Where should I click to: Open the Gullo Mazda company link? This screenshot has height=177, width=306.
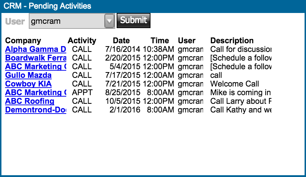coord(28,75)
